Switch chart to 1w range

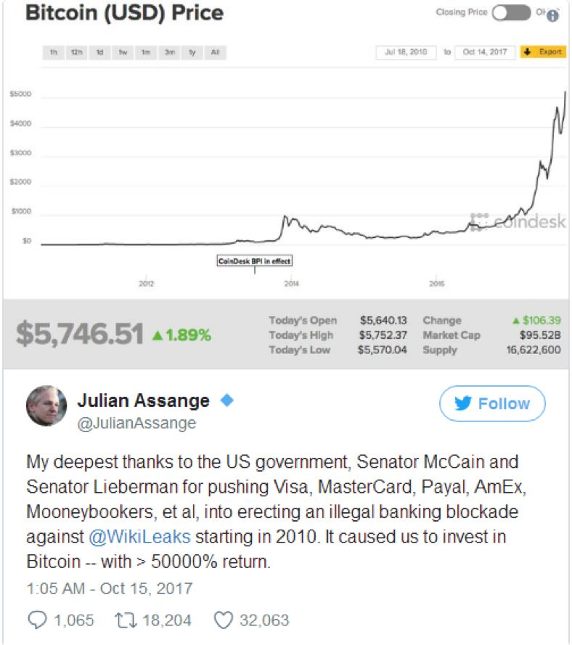(123, 52)
